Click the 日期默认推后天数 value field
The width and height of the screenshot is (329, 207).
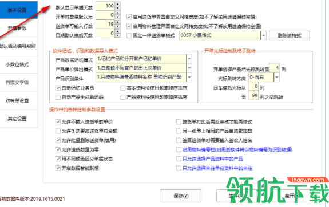click(105, 33)
